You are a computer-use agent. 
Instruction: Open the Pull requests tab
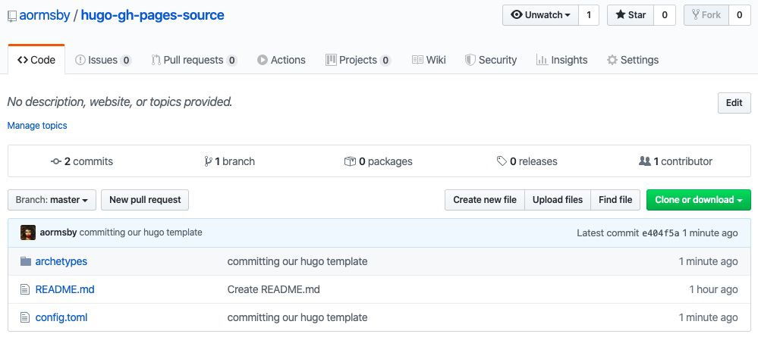tap(193, 60)
